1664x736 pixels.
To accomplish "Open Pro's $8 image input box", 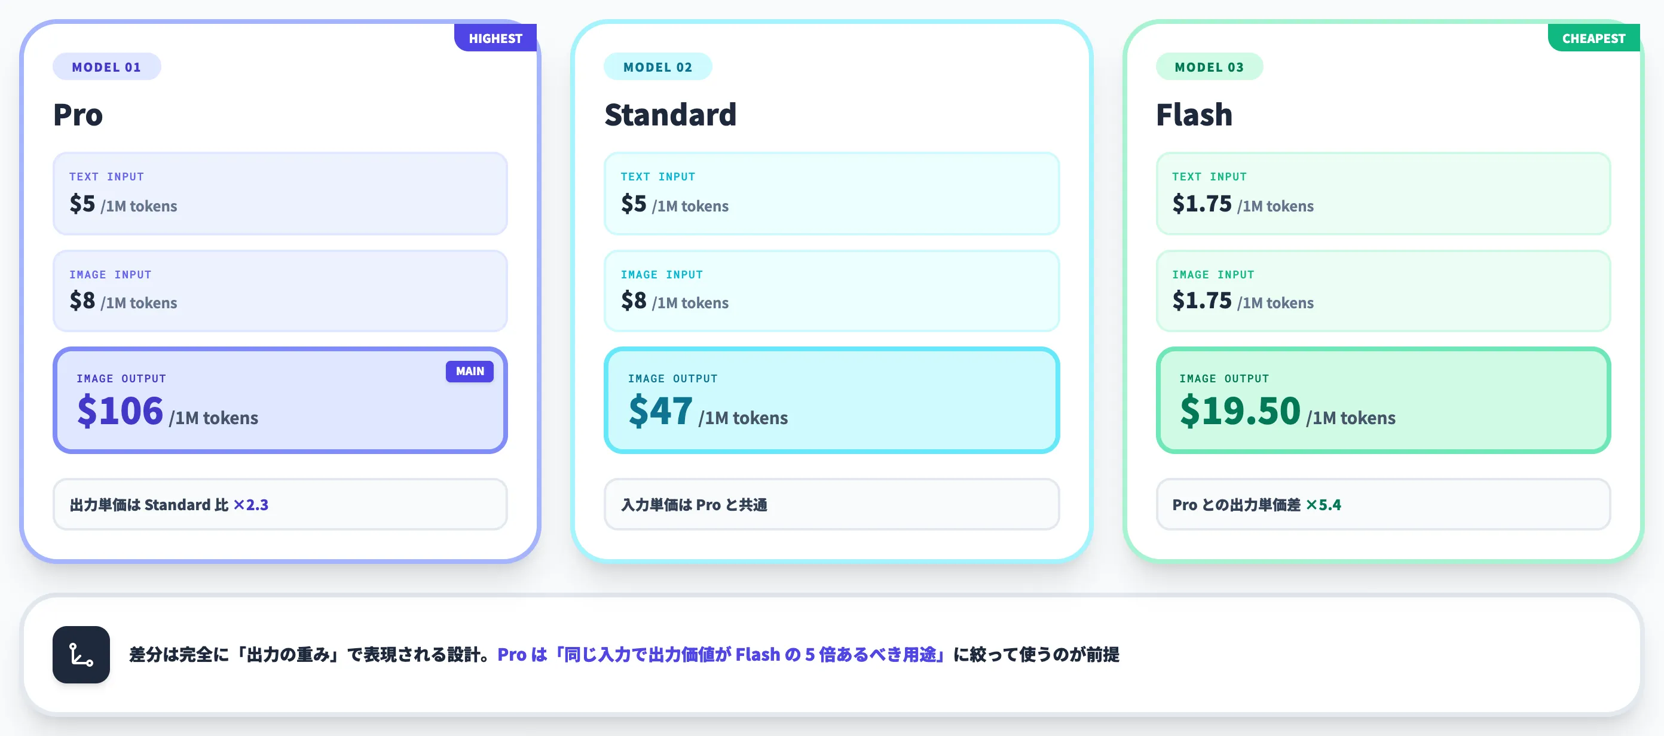I will point(280,290).
